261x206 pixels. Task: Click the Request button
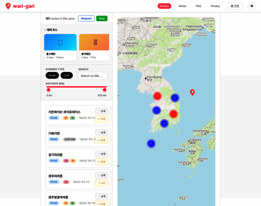[86, 19]
